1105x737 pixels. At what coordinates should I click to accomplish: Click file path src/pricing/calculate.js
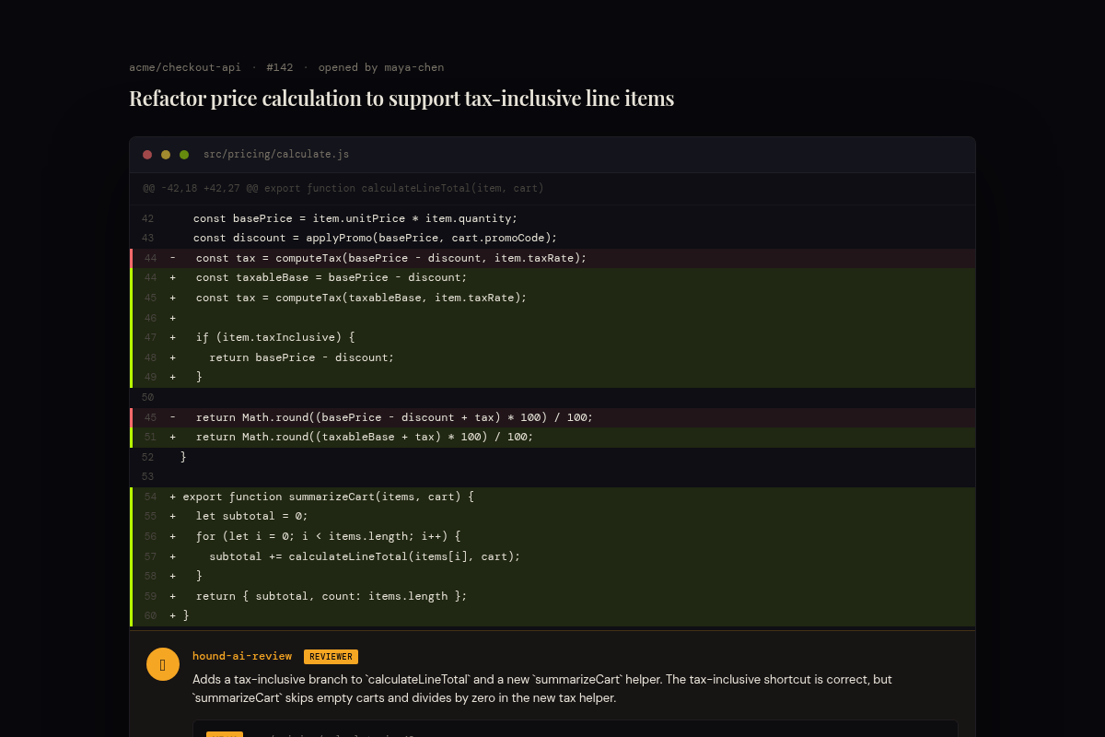tap(276, 155)
